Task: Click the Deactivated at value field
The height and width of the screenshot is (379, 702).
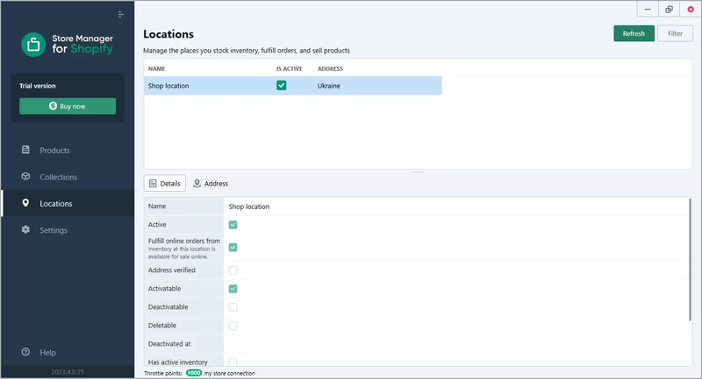Action: point(455,344)
